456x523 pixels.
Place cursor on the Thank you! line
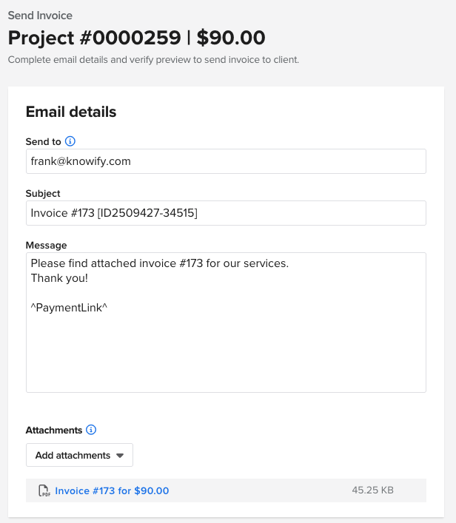tap(59, 278)
